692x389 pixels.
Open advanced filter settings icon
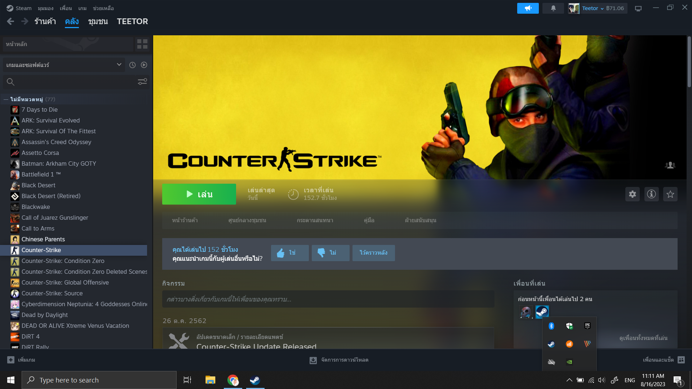[x=142, y=82]
